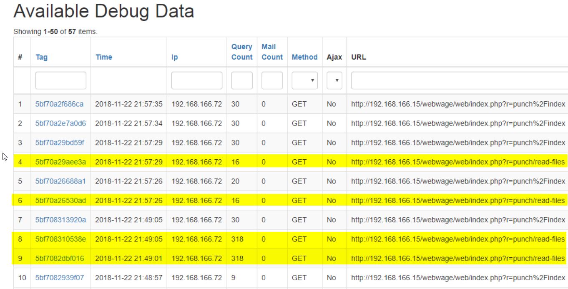Open debug tag 5bf7082dbf016
568x289 pixels.
(x=60, y=259)
